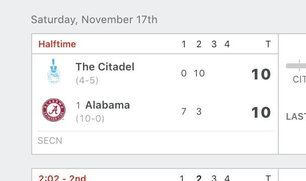Click The Citadel's second quarter score 10
306x181 pixels.
[x=199, y=73]
